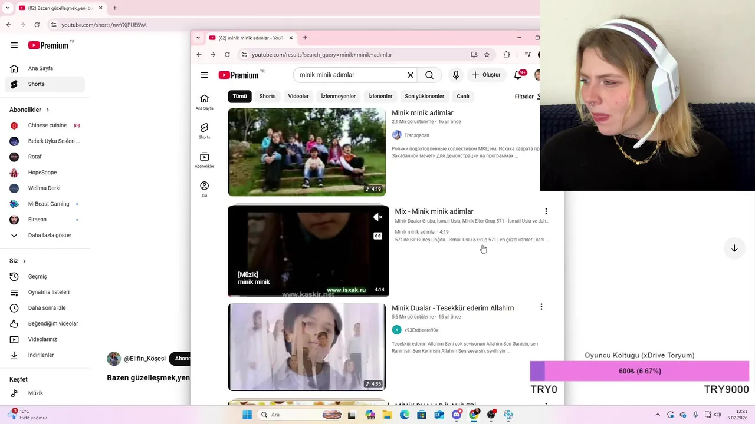
Task: Open the tab list dropdown in the front window
Action: 198,38
